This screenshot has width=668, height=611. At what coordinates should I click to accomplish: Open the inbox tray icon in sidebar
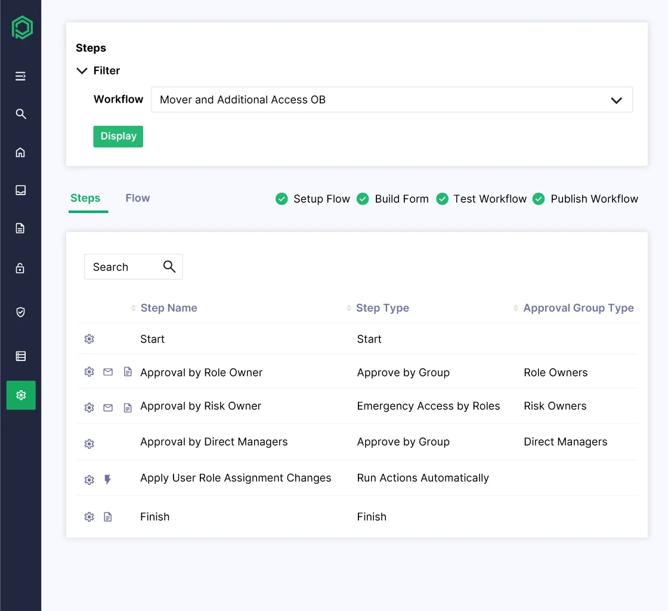[x=20, y=190]
